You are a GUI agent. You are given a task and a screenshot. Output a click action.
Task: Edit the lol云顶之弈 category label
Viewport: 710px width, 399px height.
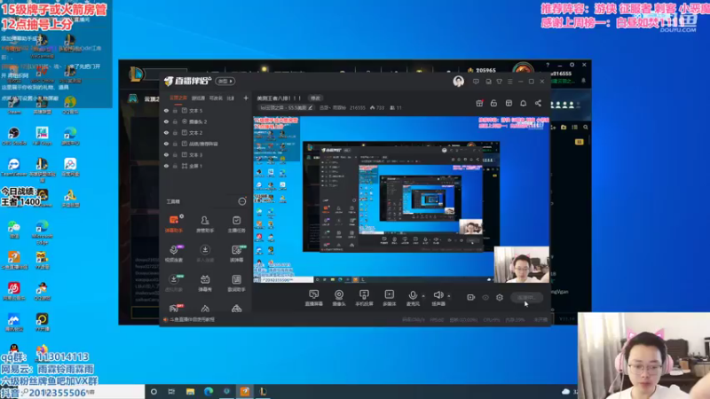[x=286, y=107]
